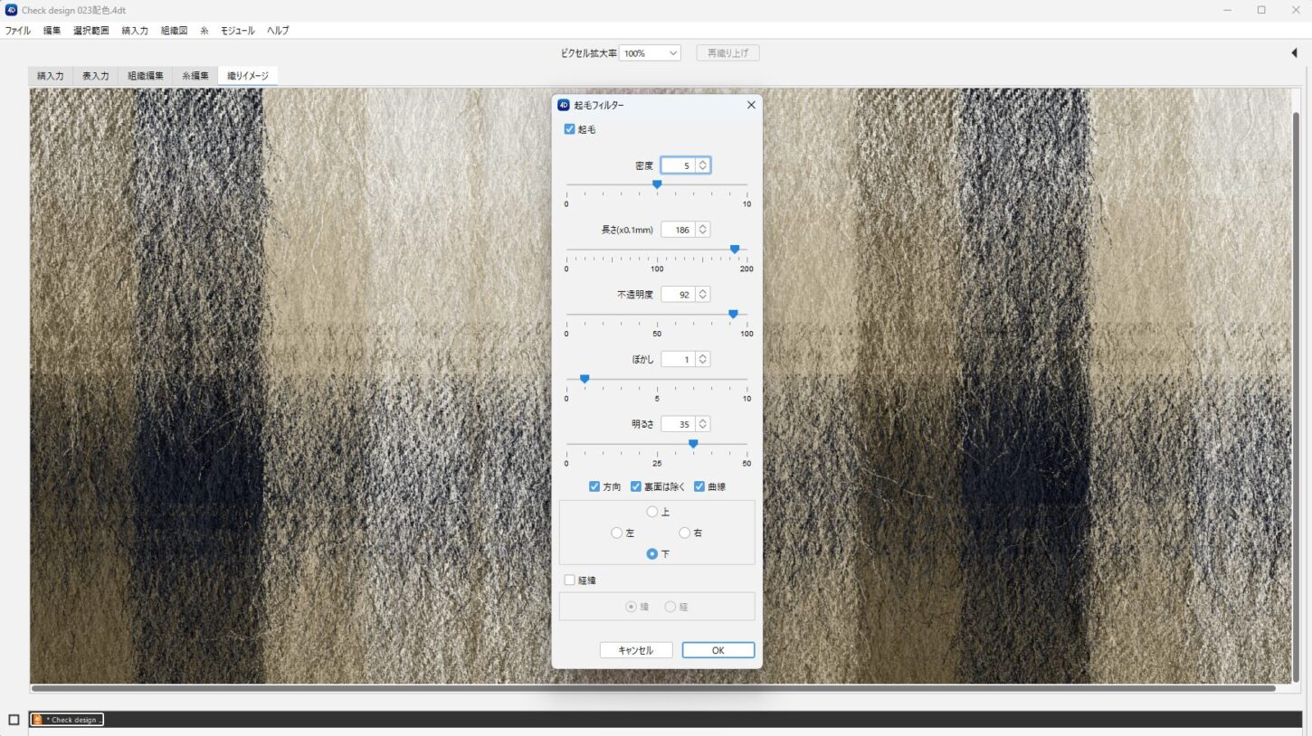Click the 不透明度 spinner arrows
The width and height of the screenshot is (1312, 736).
pos(702,295)
